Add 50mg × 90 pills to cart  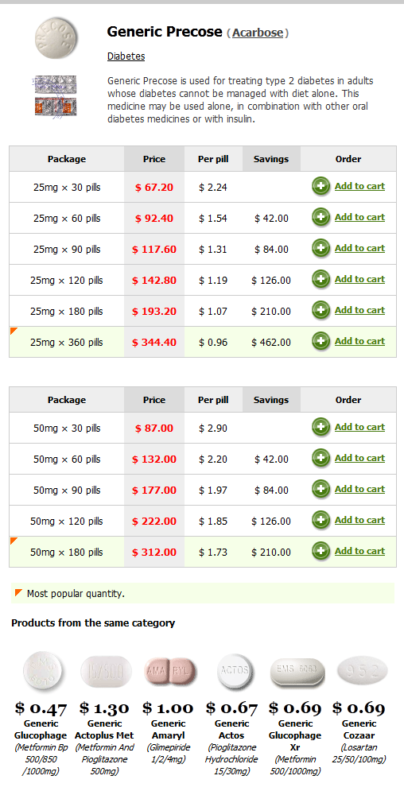(359, 489)
